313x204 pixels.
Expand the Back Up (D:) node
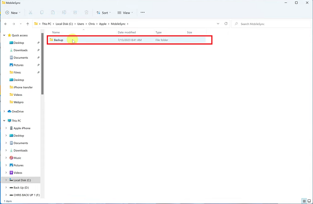pos(6,187)
